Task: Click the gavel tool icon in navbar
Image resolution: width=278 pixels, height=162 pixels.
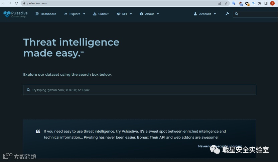Action: 227,14
